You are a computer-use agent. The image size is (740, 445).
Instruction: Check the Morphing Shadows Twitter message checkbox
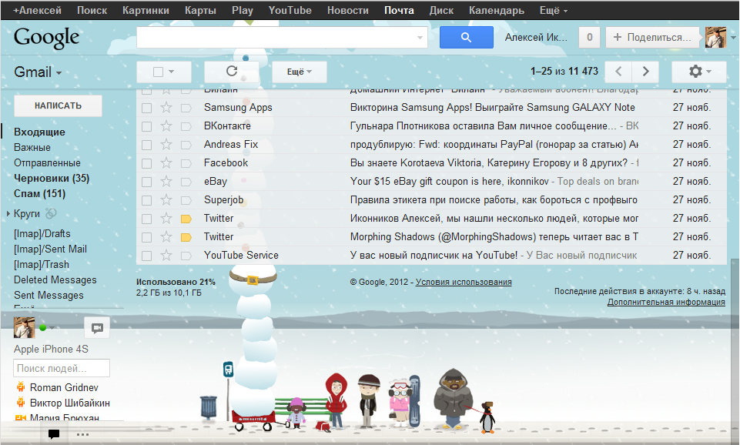pyautogui.click(x=147, y=237)
